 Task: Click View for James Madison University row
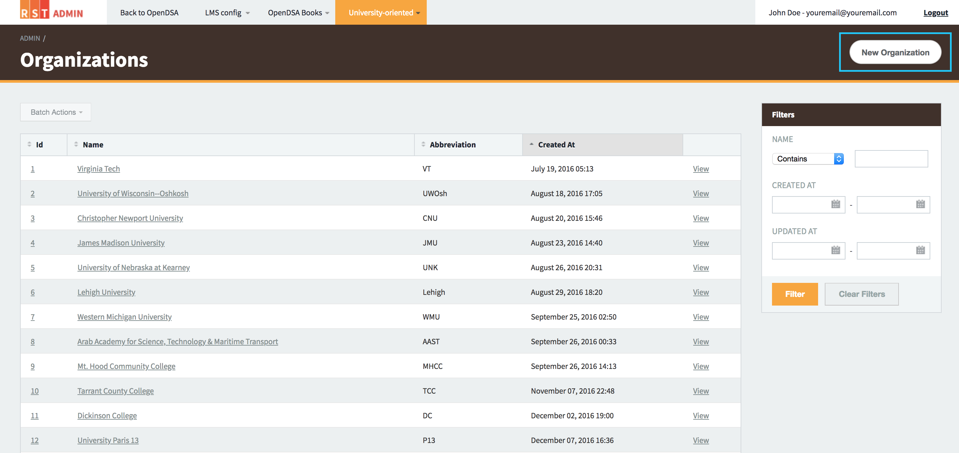[x=701, y=243]
